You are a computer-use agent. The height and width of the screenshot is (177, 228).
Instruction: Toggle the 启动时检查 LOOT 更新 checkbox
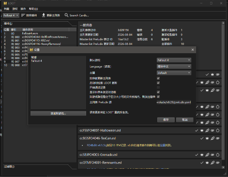pos(158,83)
